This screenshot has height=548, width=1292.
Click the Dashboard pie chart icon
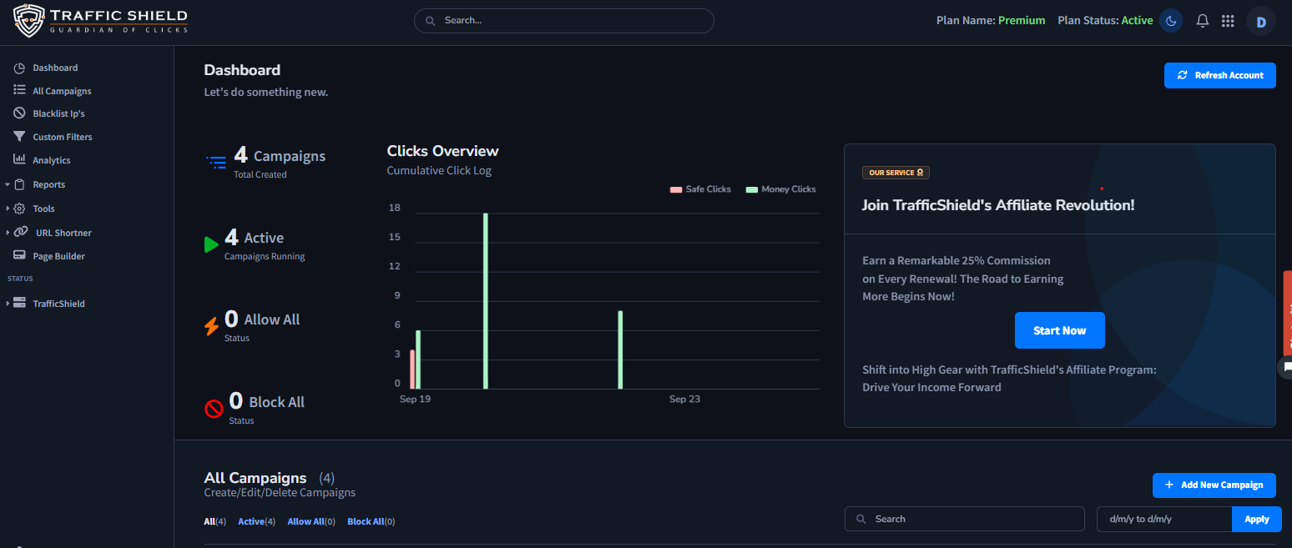pos(19,68)
